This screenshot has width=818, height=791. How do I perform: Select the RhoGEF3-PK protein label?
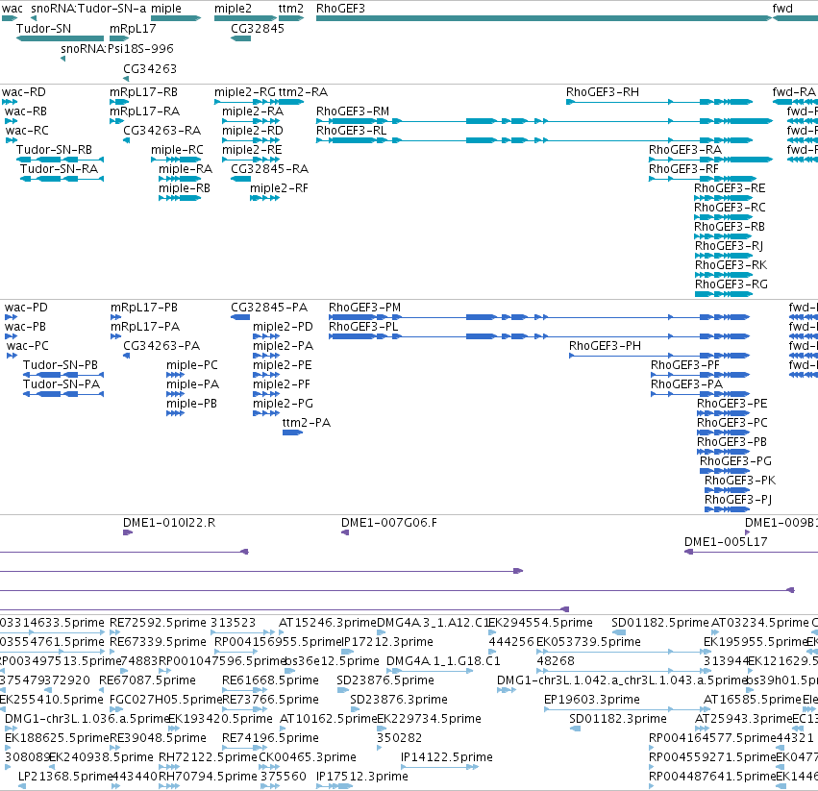(x=740, y=480)
